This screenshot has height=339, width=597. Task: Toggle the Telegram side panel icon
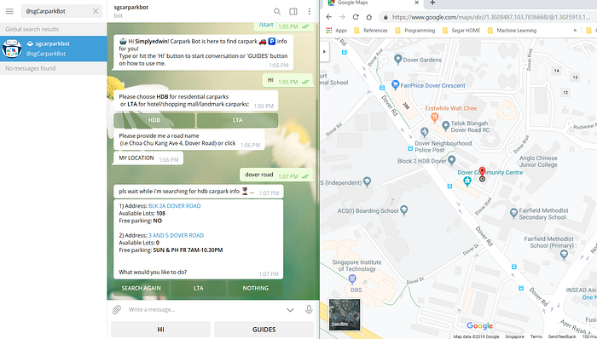pos(293,11)
